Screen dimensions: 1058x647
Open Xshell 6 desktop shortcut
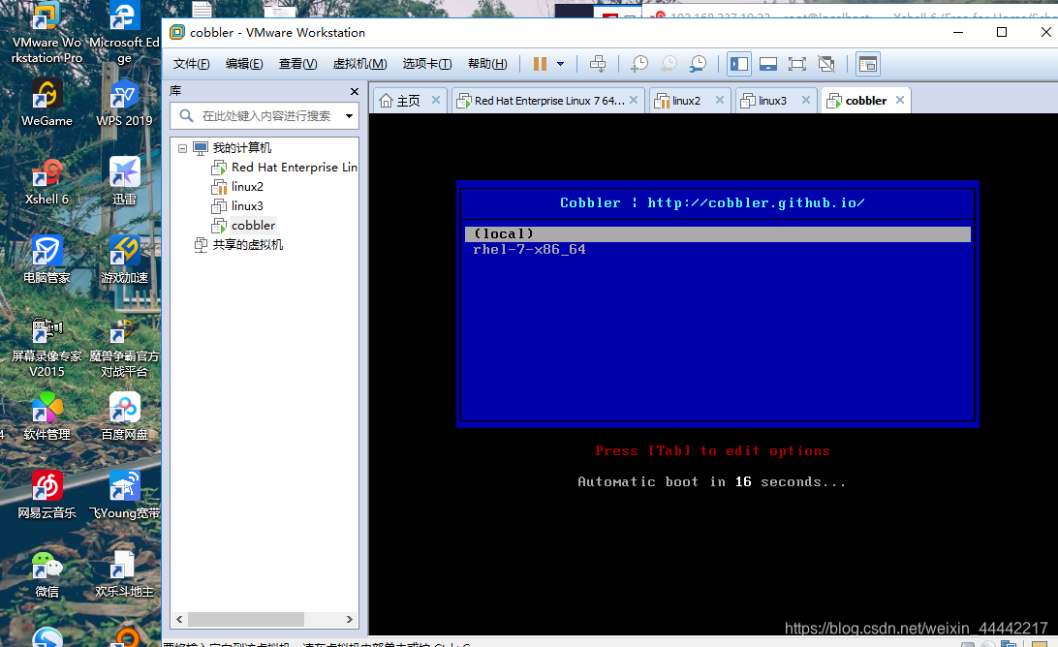click(x=47, y=182)
